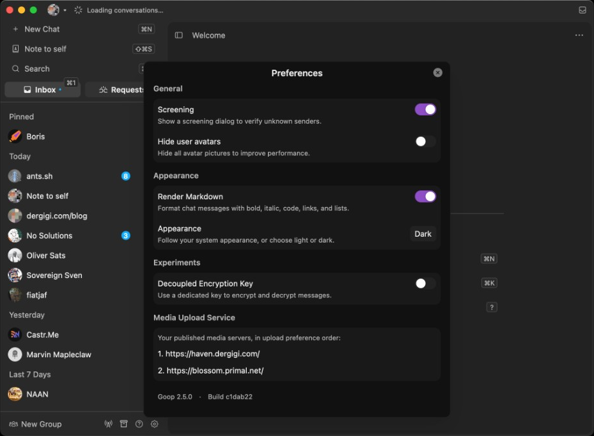The width and height of the screenshot is (594, 436).
Task: Click the inbox tray icon in title bar
Action: pos(582,10)
